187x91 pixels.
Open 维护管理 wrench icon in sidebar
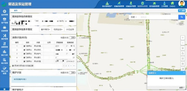tap(4, 37)
